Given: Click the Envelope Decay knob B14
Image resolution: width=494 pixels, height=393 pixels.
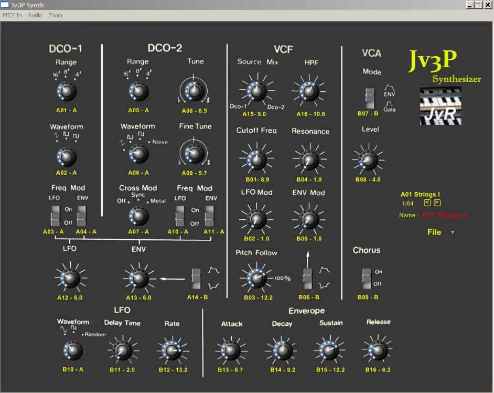Looking at the screenshot, I should [x=282, y=350].
